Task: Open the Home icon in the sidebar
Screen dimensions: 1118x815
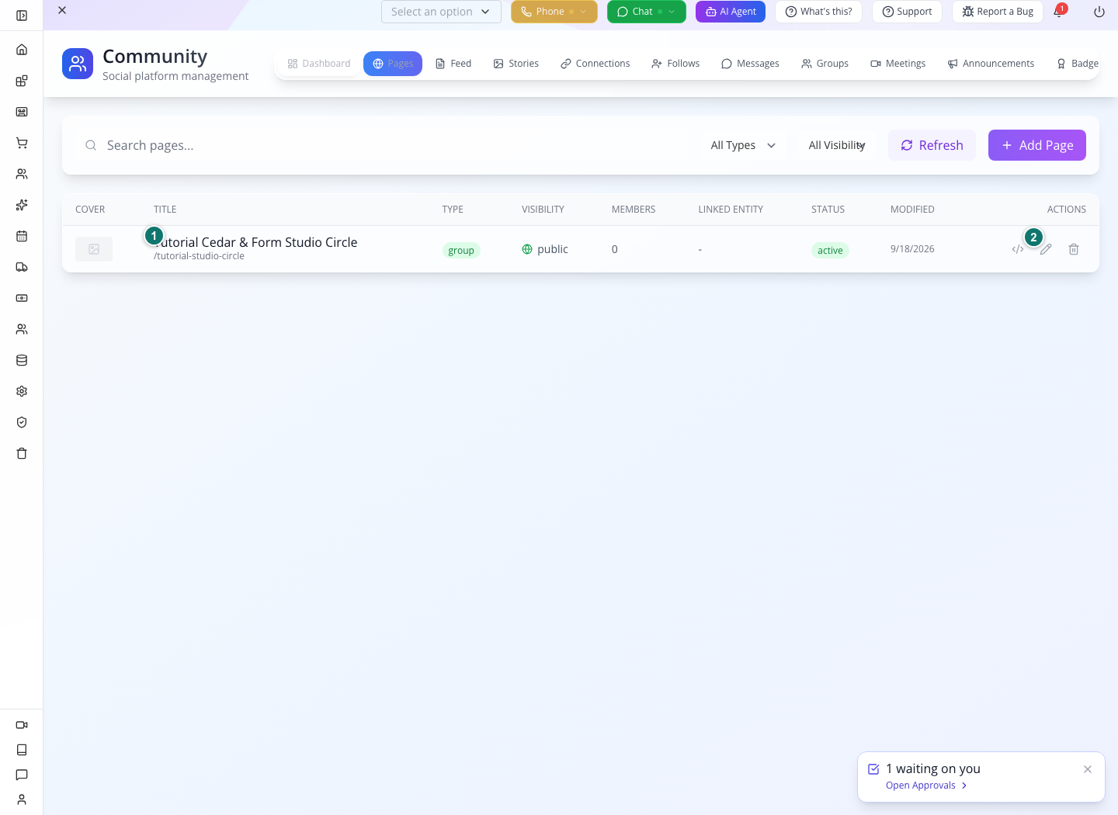Action: [22, 50]
